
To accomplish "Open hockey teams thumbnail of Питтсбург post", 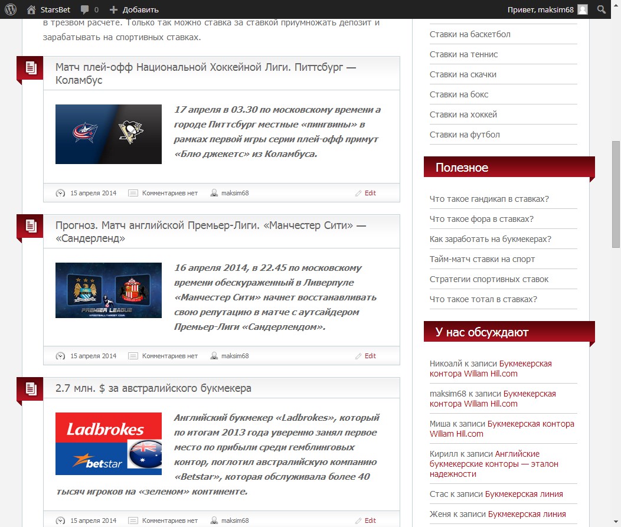I will (109, 134).
